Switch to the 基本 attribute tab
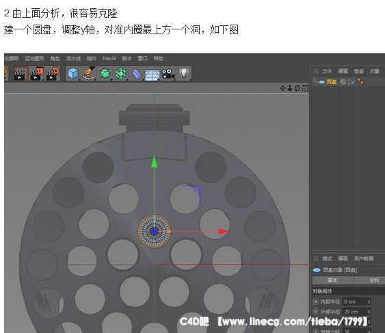This screenshot has height=333, width=385. [x=333, y=280]
